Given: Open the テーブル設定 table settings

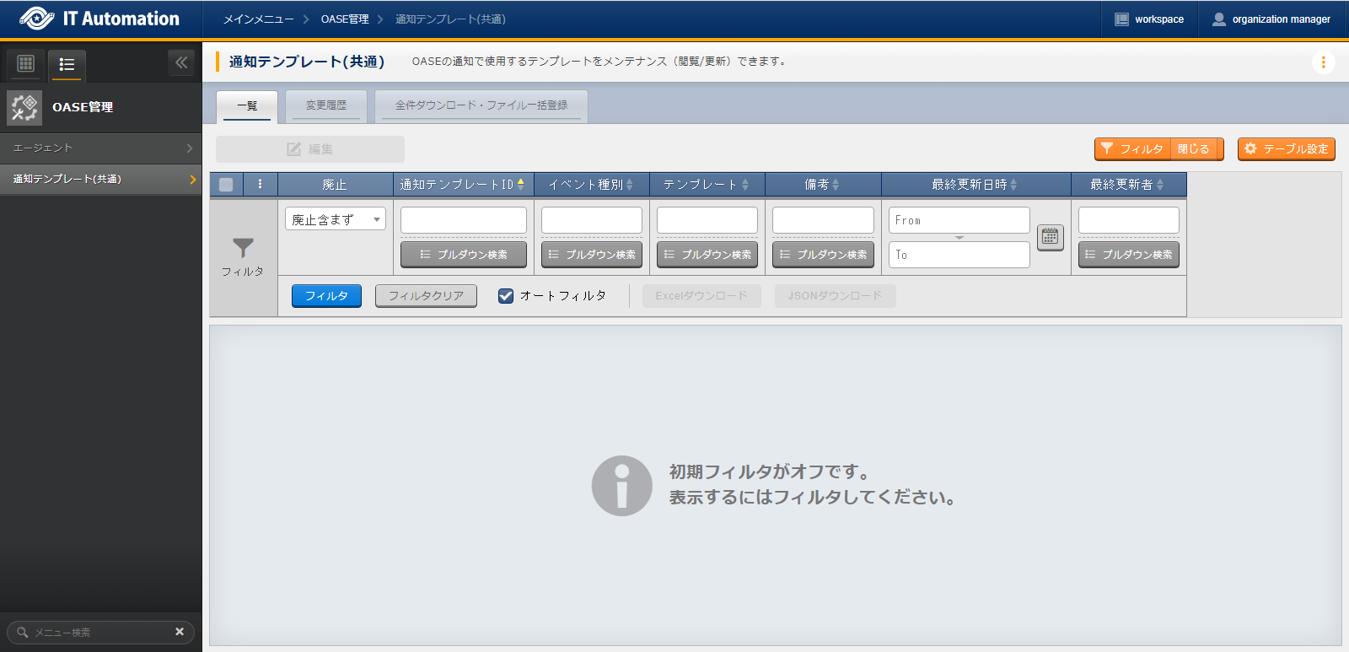Looking at the screenshot, I should click(x=1286, y=149).
